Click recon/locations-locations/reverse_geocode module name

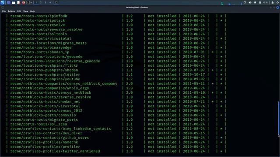point(55,61)
